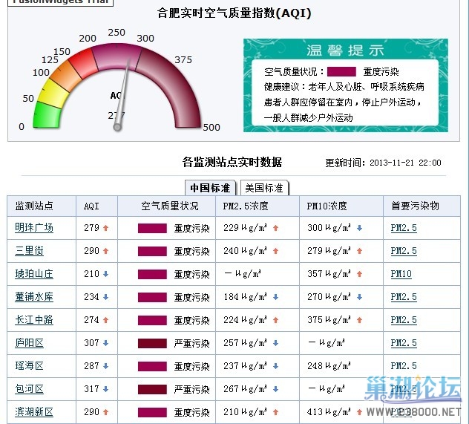Click the down arrow next to PM10 270
Image resolution: width=469 pixels, height=424 pixels.
point(359,297)
